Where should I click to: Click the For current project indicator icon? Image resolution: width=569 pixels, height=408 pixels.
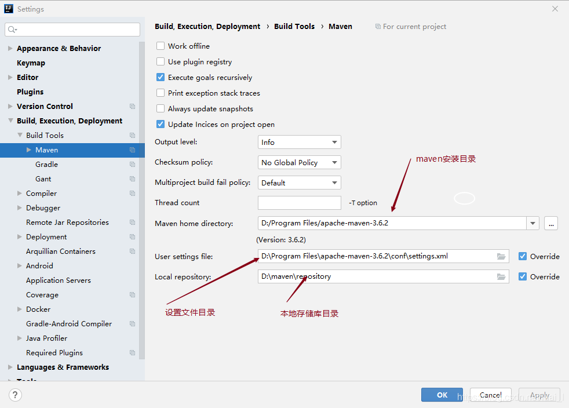click(378, 27)
